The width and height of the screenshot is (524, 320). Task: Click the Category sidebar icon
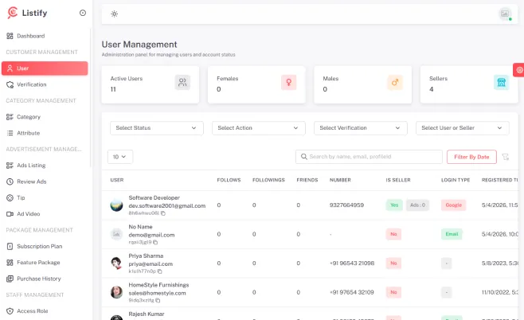coord(10,117)
